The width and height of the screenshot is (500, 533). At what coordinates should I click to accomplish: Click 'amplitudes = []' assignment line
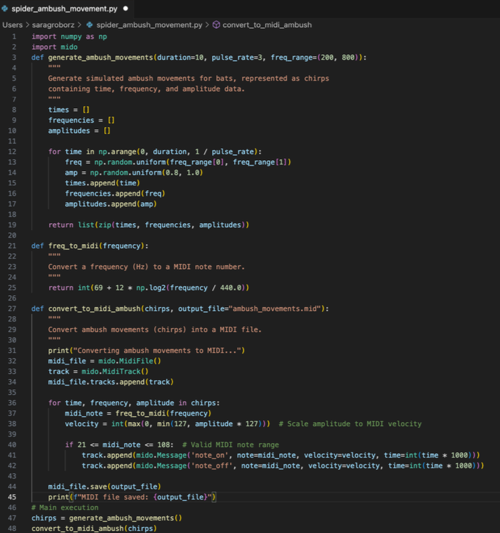click(x=79, y=131)
